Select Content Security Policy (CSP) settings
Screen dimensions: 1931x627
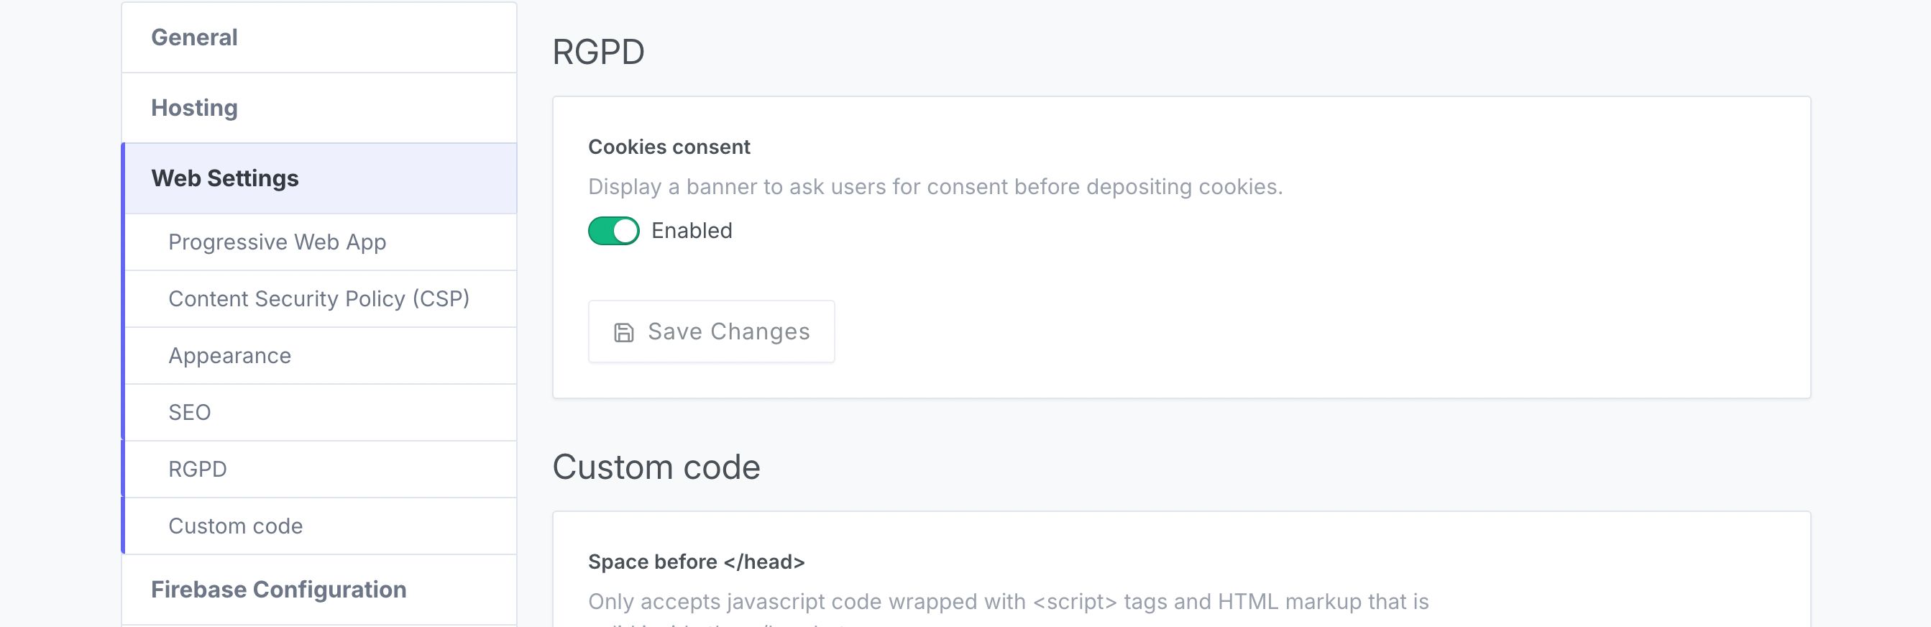pyautogui.click(x=319, y=298)
